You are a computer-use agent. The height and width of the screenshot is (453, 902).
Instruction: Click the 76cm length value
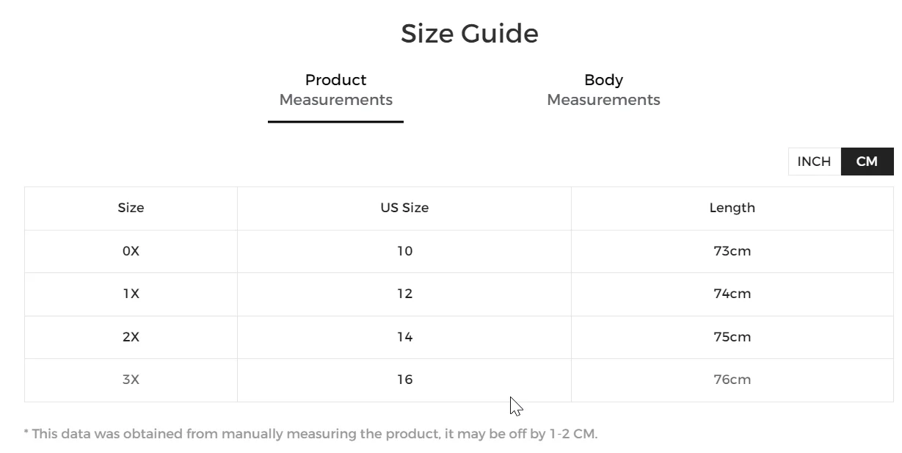pyautogui.click(x=732, y=380)
